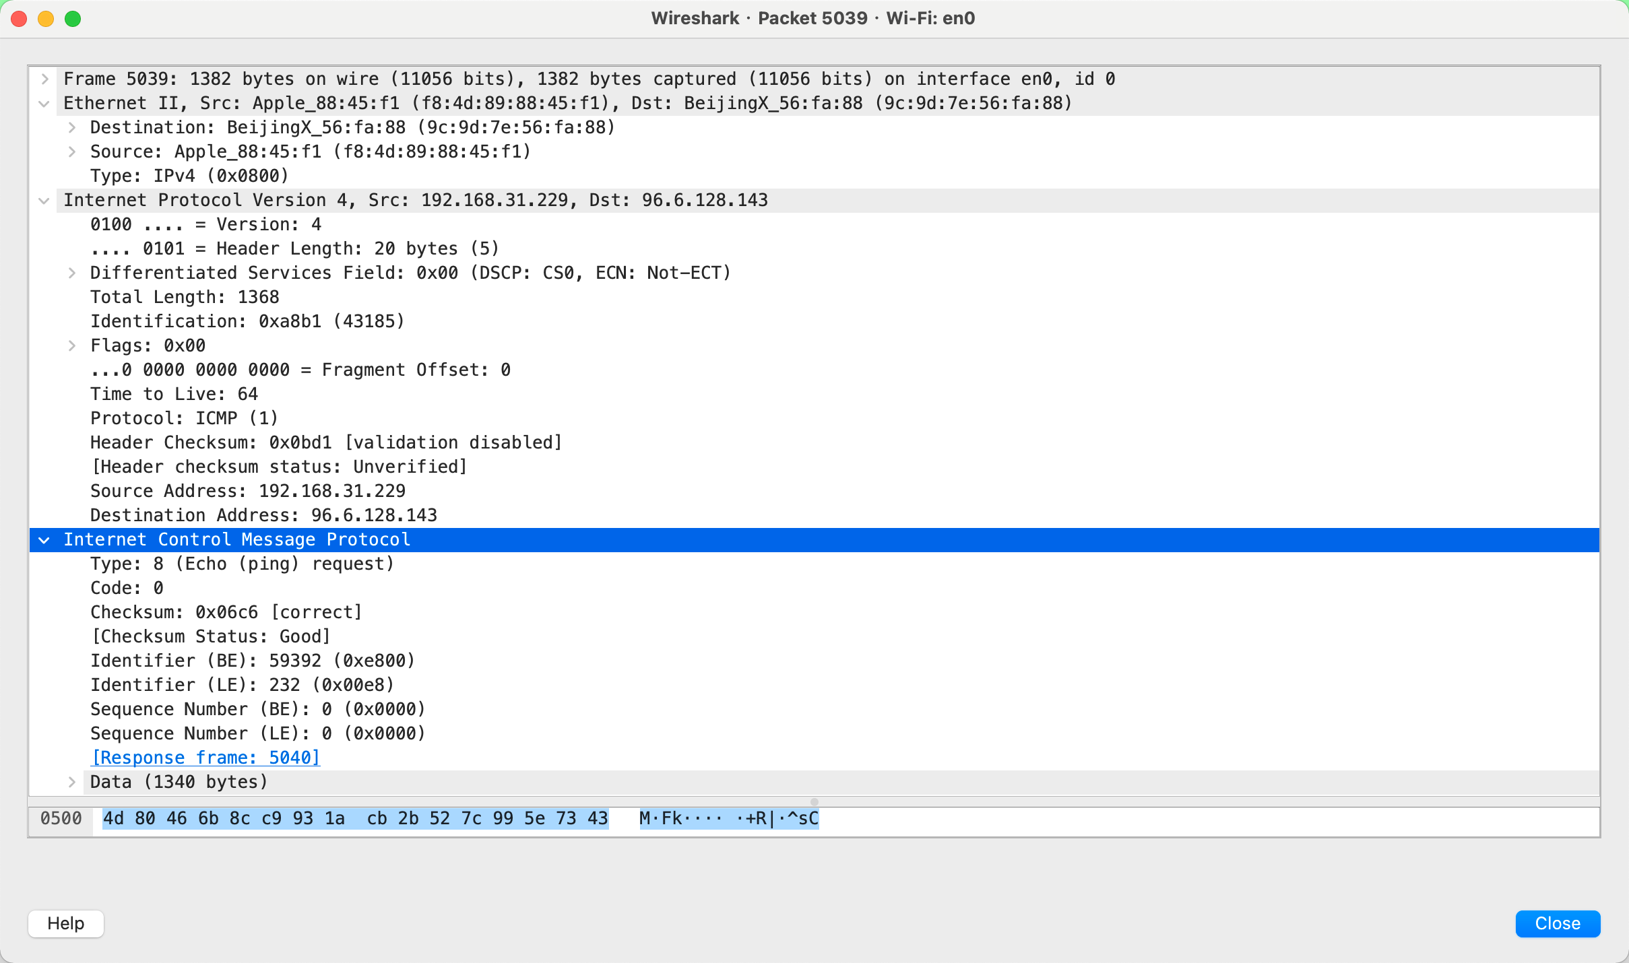Image resolution: width=1629 pixels, height=963 pixels.
Task: Expand the Flags: 0x00 row
Action: coord(71,346)
